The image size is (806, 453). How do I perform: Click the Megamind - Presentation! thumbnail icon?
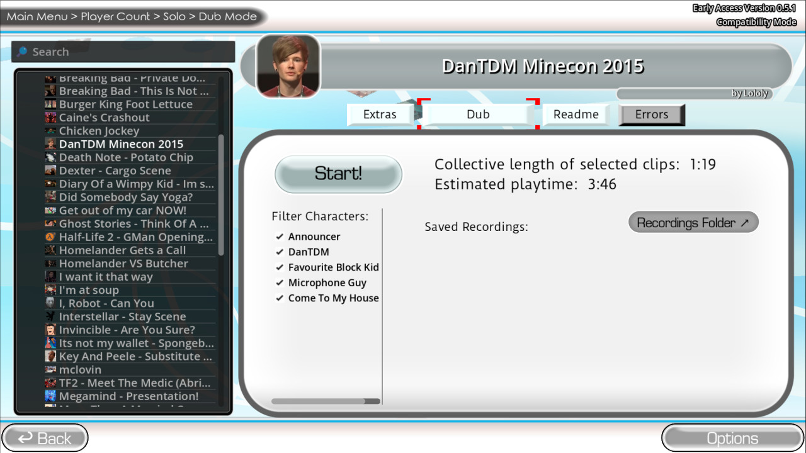coord(50,396)
